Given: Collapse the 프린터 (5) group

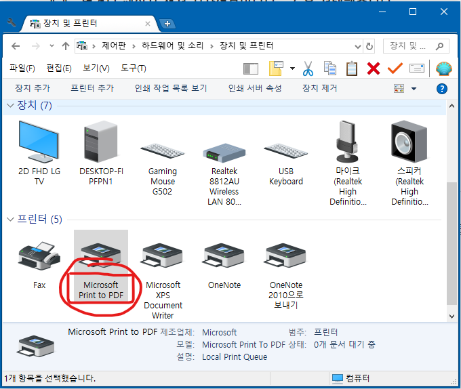Looking at the screenshot, I should pos(10,220).
